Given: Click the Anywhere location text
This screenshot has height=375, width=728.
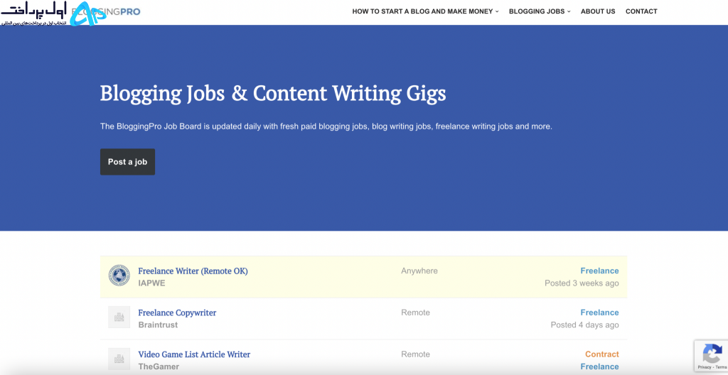Looking at the screenshot, I should click(419, 271).
